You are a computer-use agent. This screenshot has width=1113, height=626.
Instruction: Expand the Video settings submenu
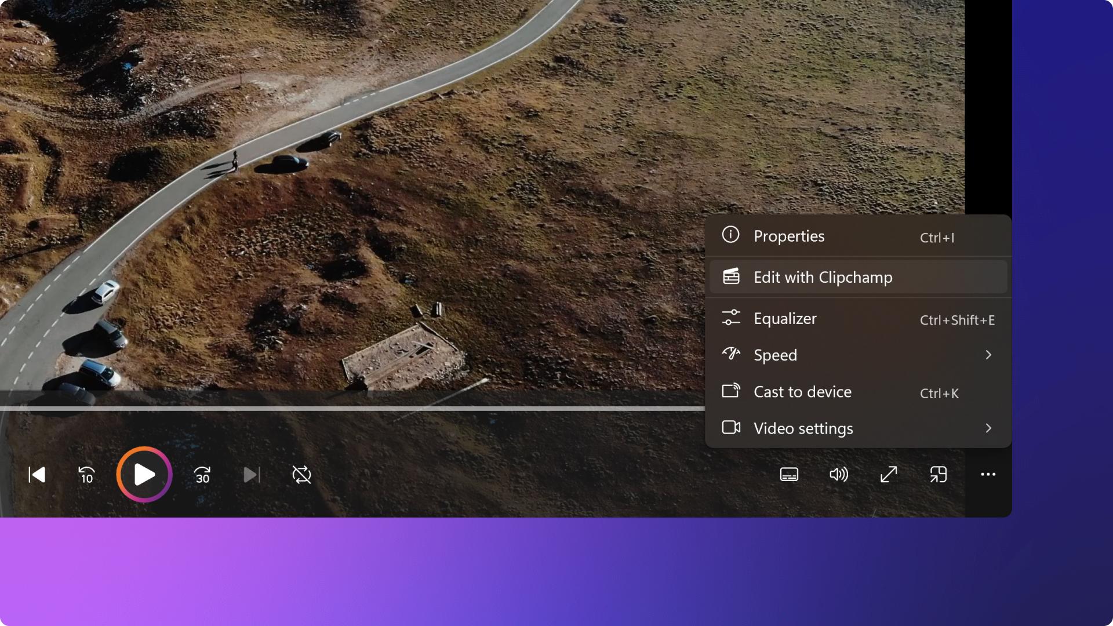859,428
